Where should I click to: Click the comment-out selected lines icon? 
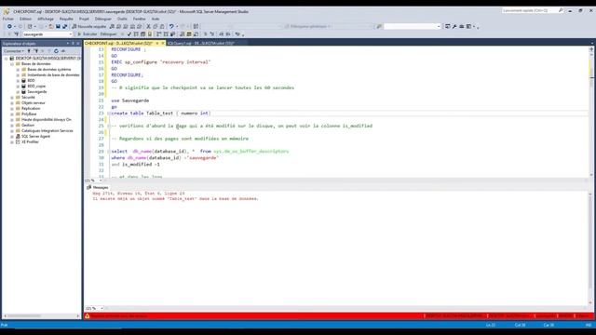pyautogui.click(x=205, y=34)
